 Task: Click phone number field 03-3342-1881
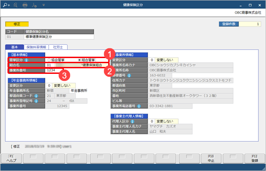[170, 106]
